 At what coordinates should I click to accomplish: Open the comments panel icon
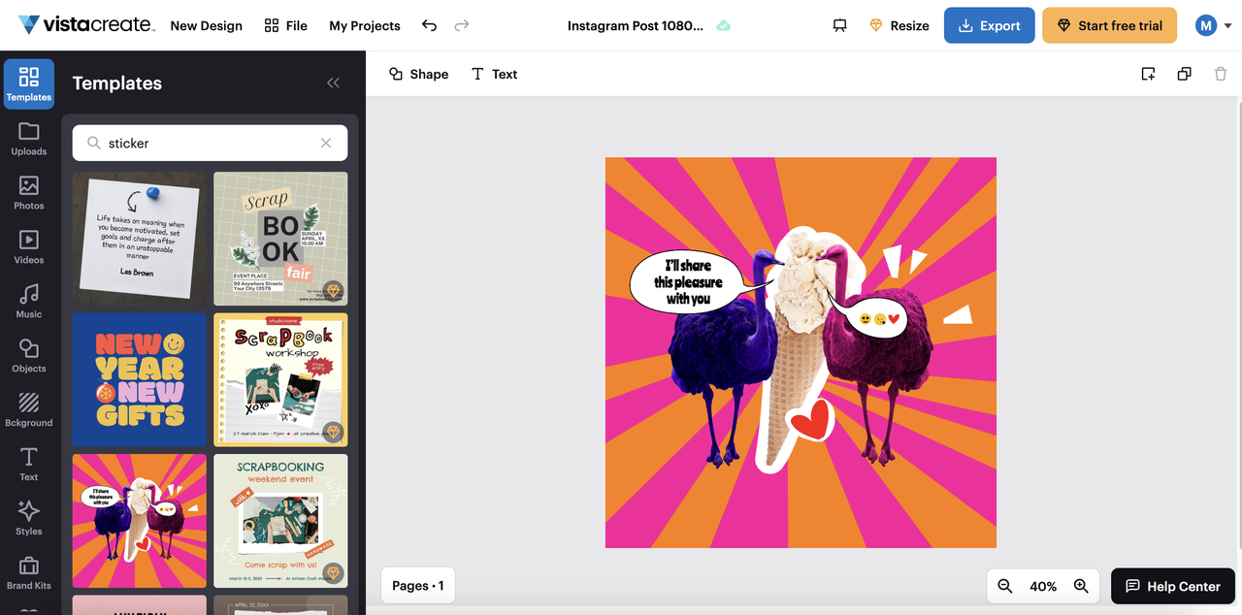pos(840,26)
